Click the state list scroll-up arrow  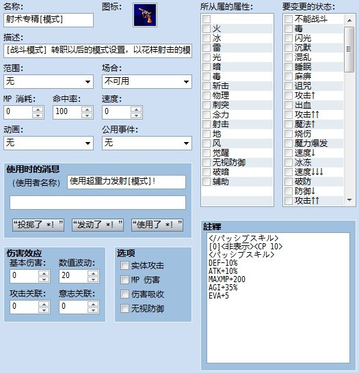tap(349, 20)
